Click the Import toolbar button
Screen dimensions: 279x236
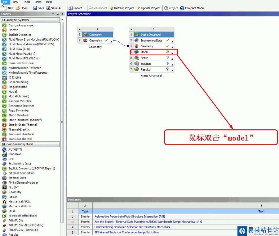coord(77,8)
